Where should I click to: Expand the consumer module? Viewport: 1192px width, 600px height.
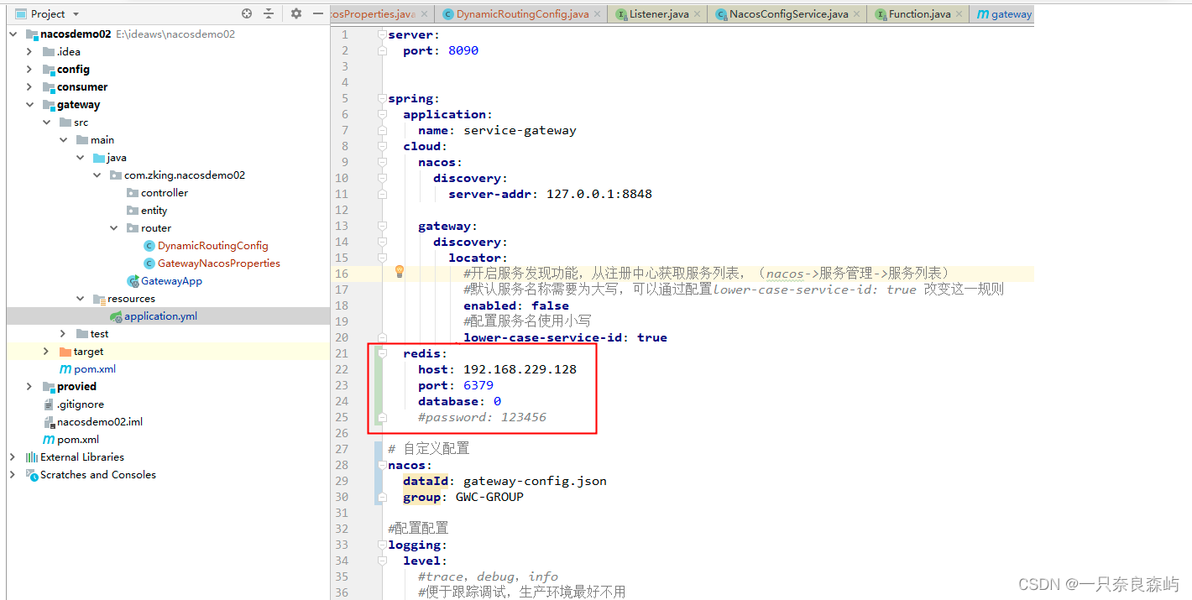click(29, 87)
